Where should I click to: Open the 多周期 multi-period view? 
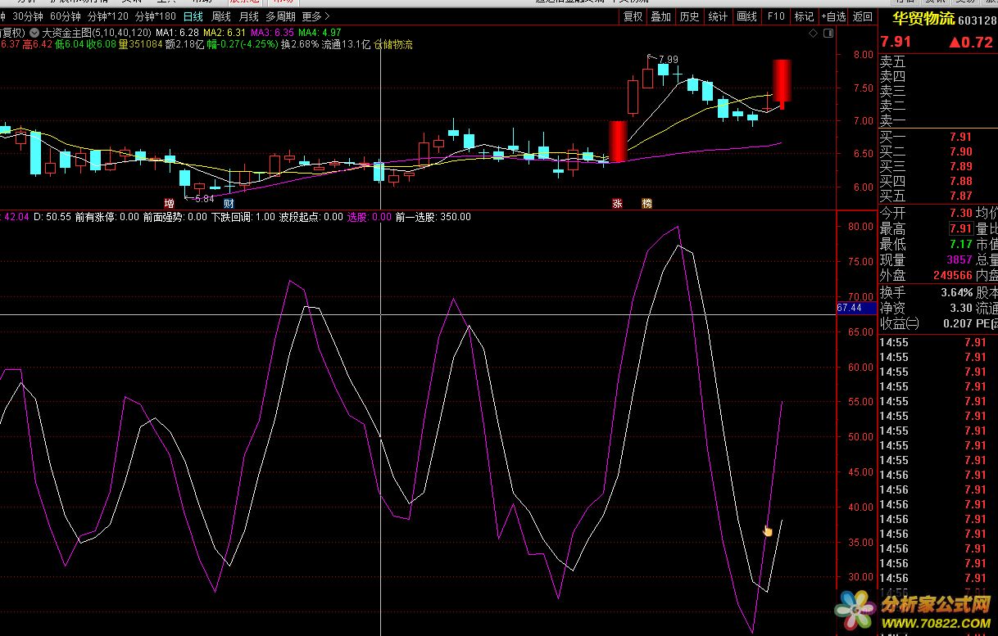(x=281, y=16)
